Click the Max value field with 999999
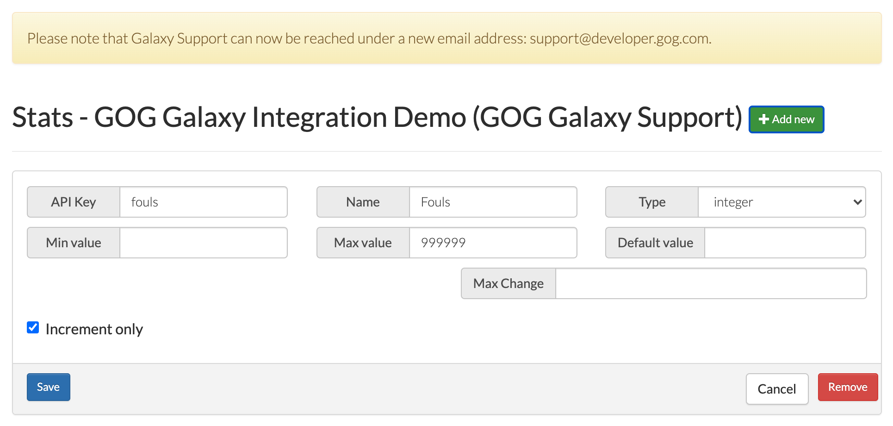The height and width of the screenshot is (426, 893). point(493,243)
